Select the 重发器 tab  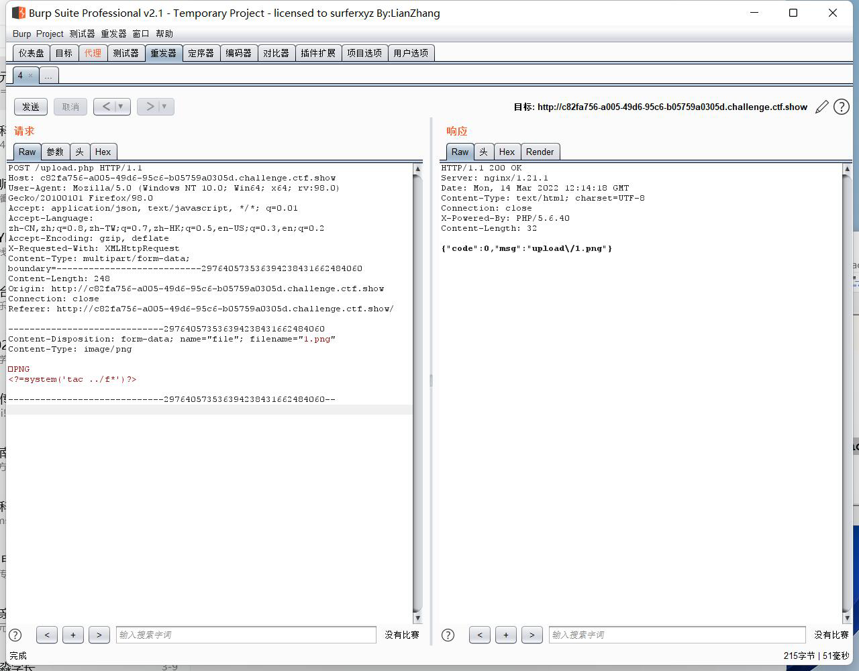(163, 53)
